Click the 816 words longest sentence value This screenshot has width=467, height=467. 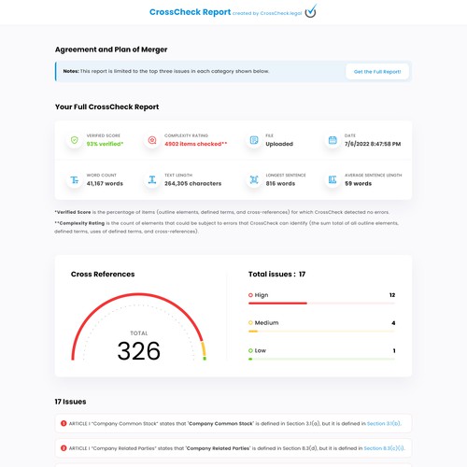(x=280, y=183)
